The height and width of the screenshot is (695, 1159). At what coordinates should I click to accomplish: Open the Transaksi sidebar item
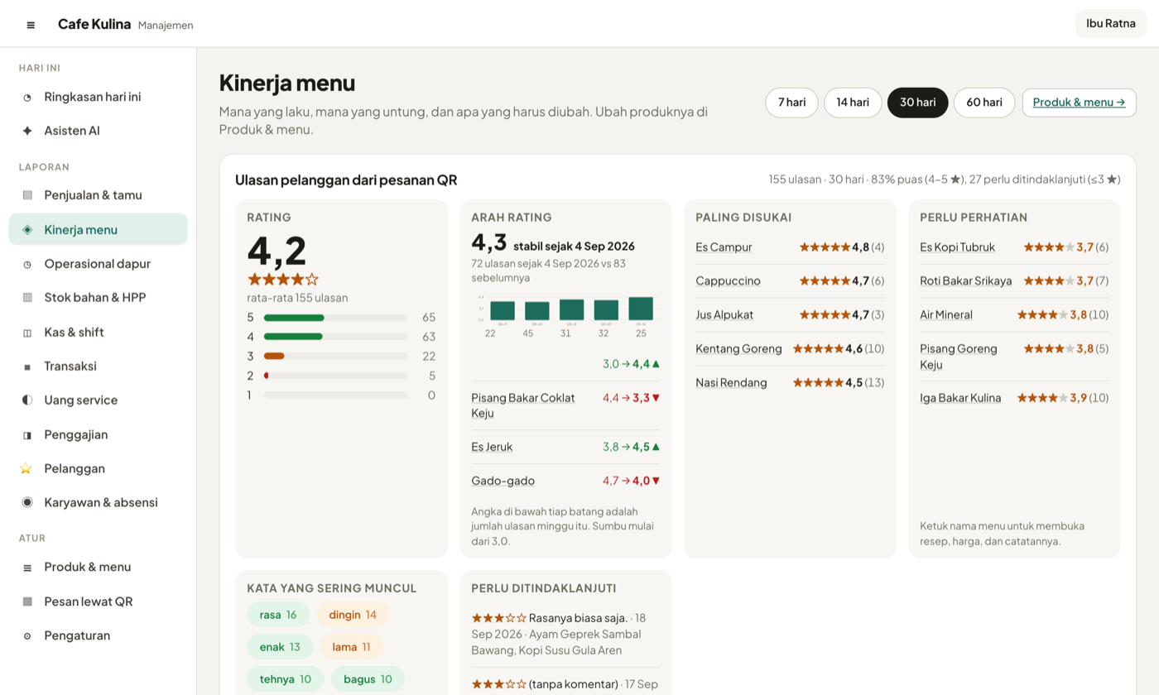coord(99,367)
